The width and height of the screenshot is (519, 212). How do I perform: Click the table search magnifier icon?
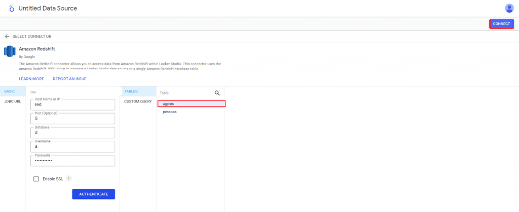coord(217,93)
